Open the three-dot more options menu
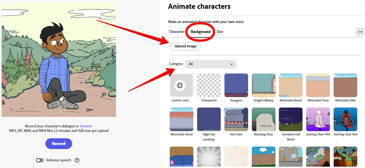The width and height of the screenshot is (365, 168). click(360, 32)
